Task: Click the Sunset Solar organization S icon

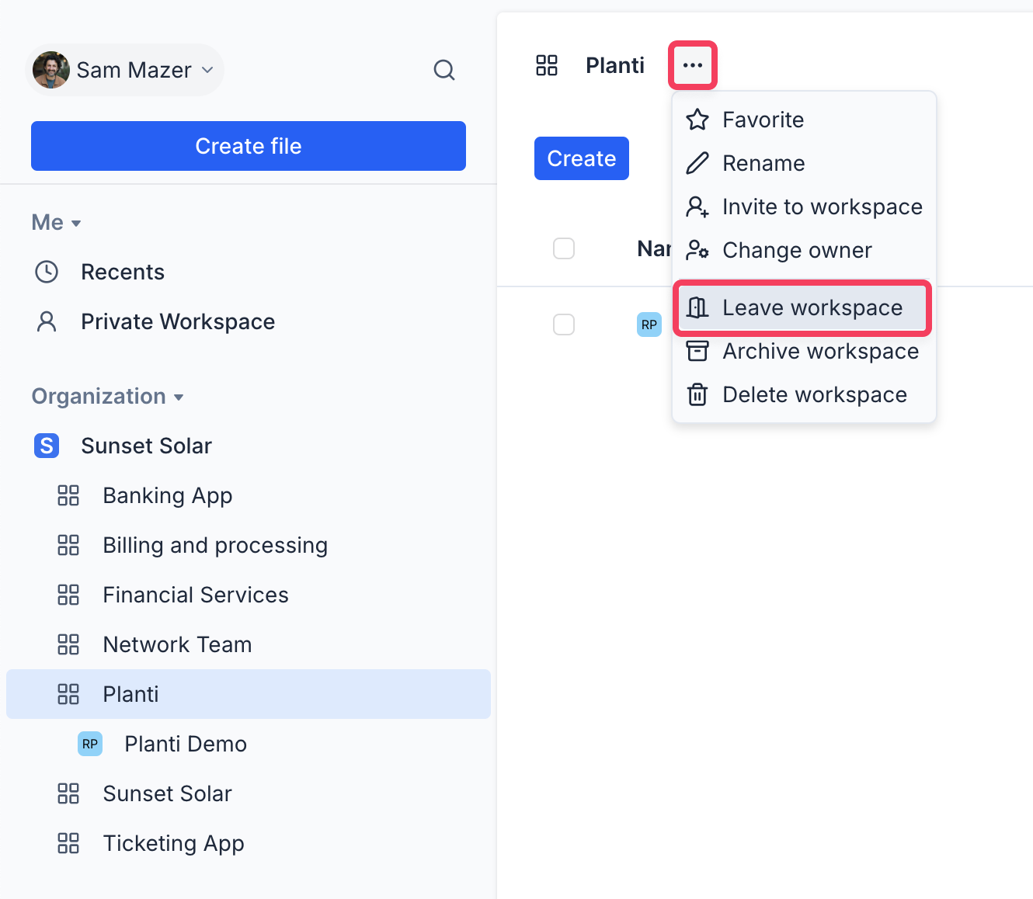Action: (47, 446)
